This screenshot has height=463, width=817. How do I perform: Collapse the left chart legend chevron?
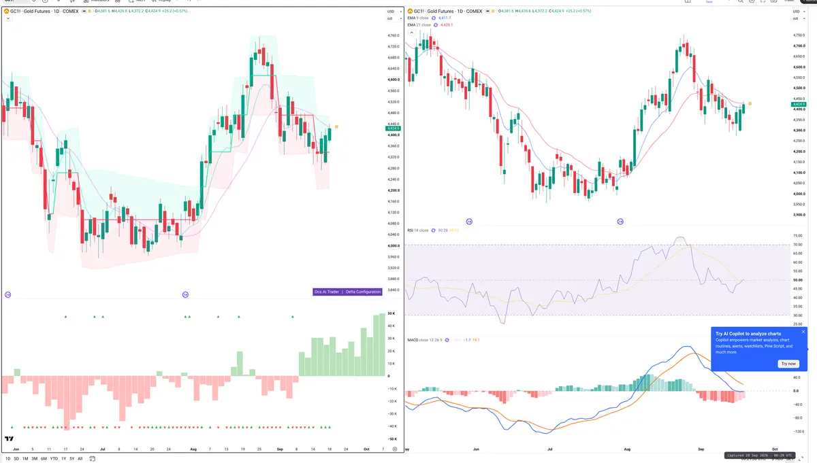point(7,18)
